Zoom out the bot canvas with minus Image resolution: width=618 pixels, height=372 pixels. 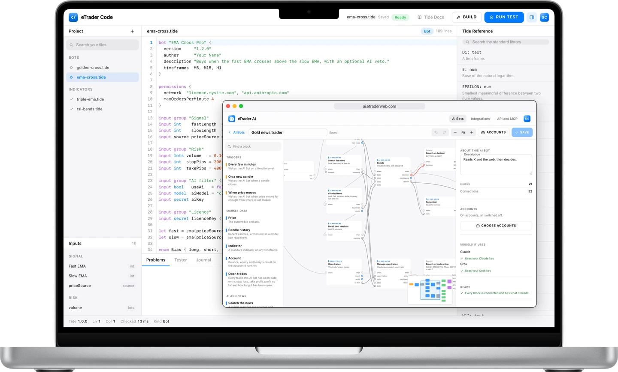(455, 132)
